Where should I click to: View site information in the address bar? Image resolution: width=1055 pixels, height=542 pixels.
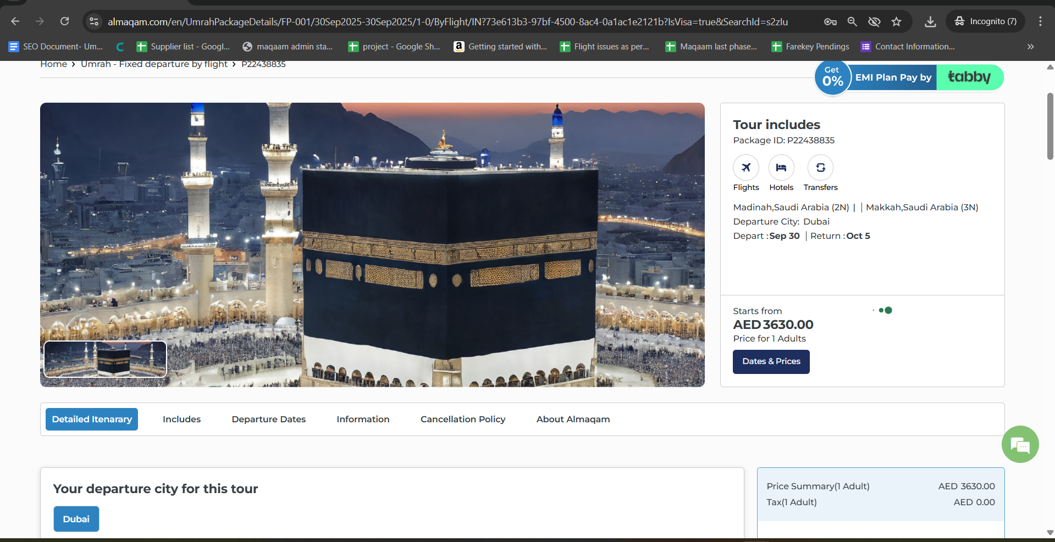94,21
